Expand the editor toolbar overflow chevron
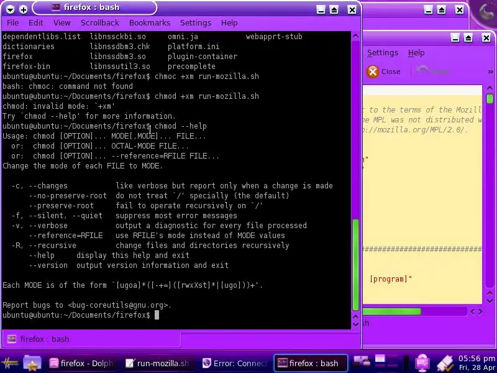Viewport: 497px width, 373px height. tap(490, 72)
